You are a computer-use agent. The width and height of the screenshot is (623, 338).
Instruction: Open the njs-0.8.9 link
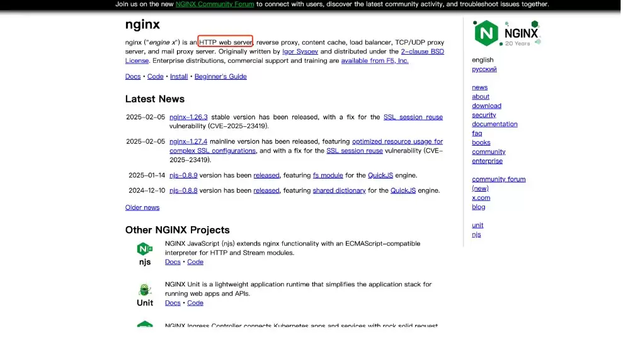click(x=183, y=175)
